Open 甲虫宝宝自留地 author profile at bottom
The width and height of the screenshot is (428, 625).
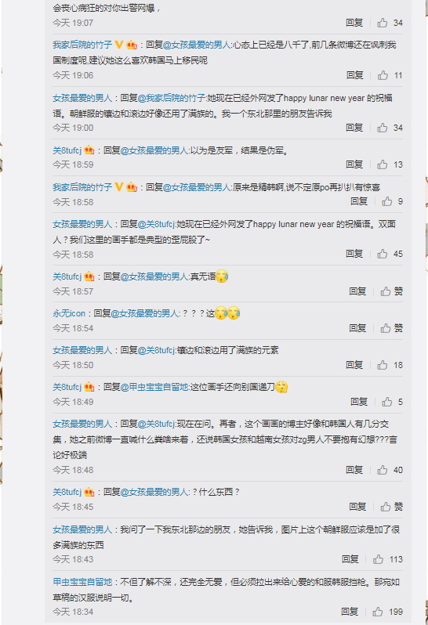[x=82, y=582]
